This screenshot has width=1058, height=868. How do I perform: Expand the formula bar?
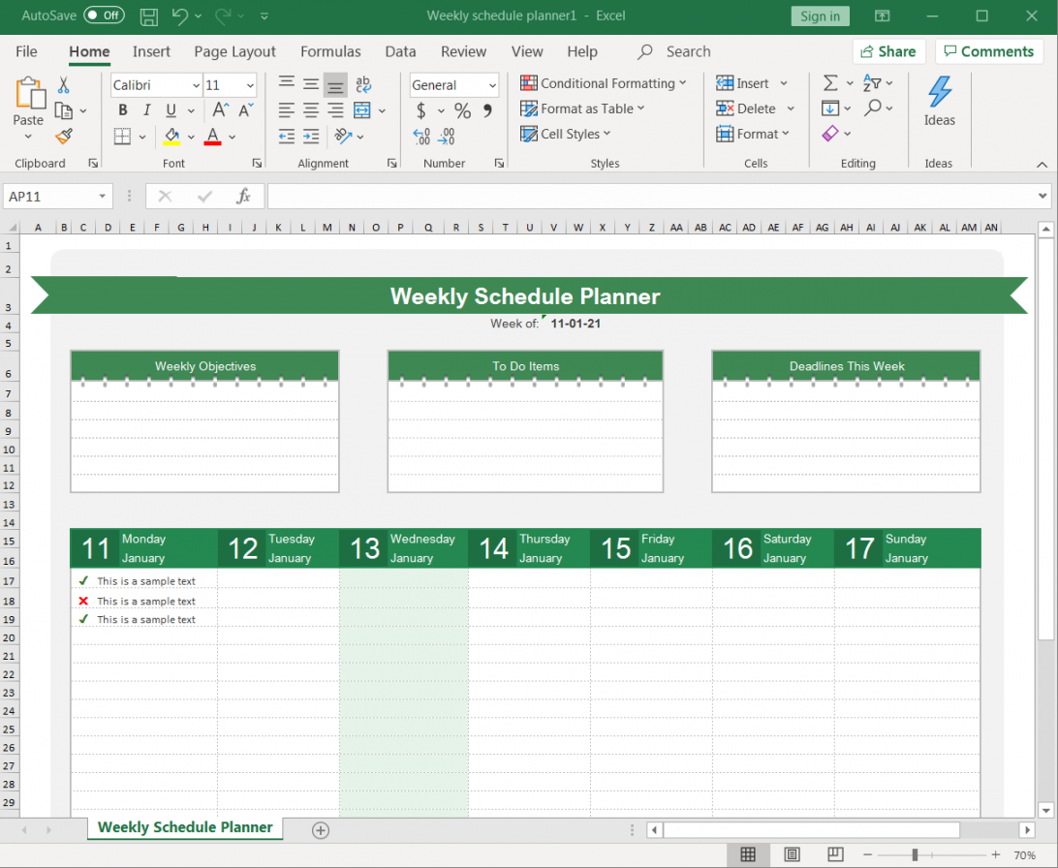(1042, 197)
